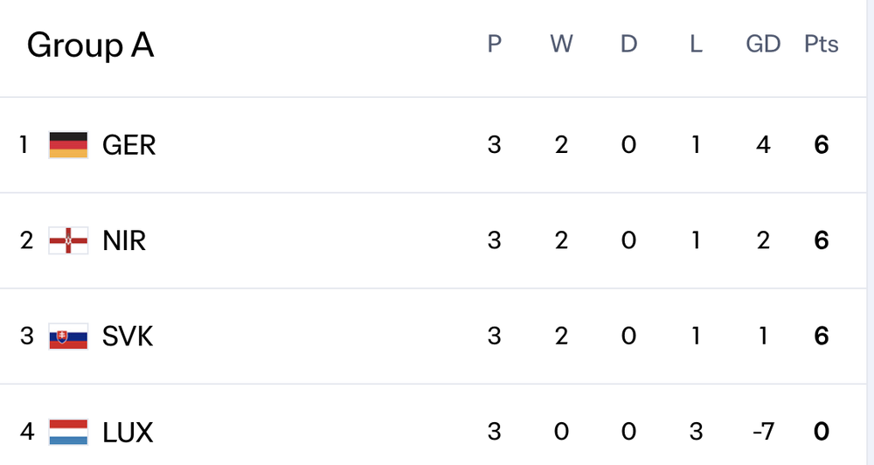
Task: Click the Group A heading
Action: point(90,45)
